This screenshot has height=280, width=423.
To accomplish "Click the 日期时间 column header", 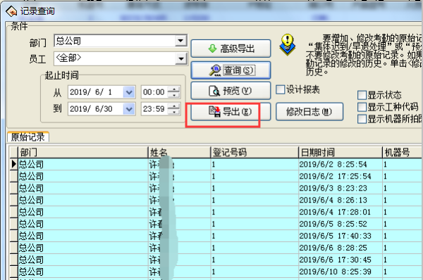I will pos(341,153).
